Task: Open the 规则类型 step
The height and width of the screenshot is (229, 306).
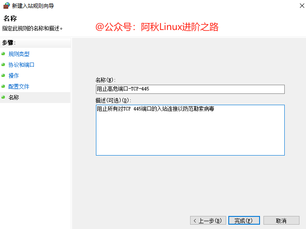Action: [19, 54]
